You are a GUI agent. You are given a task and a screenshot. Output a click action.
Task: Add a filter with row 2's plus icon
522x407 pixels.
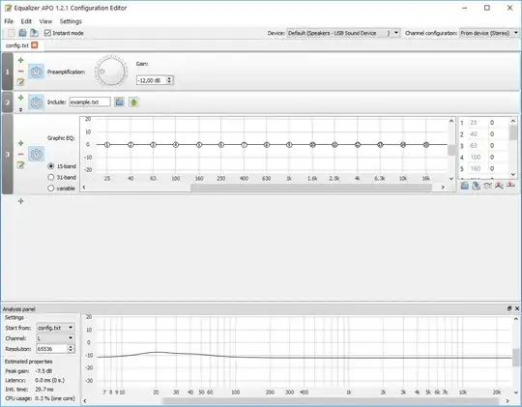(20, 98)
